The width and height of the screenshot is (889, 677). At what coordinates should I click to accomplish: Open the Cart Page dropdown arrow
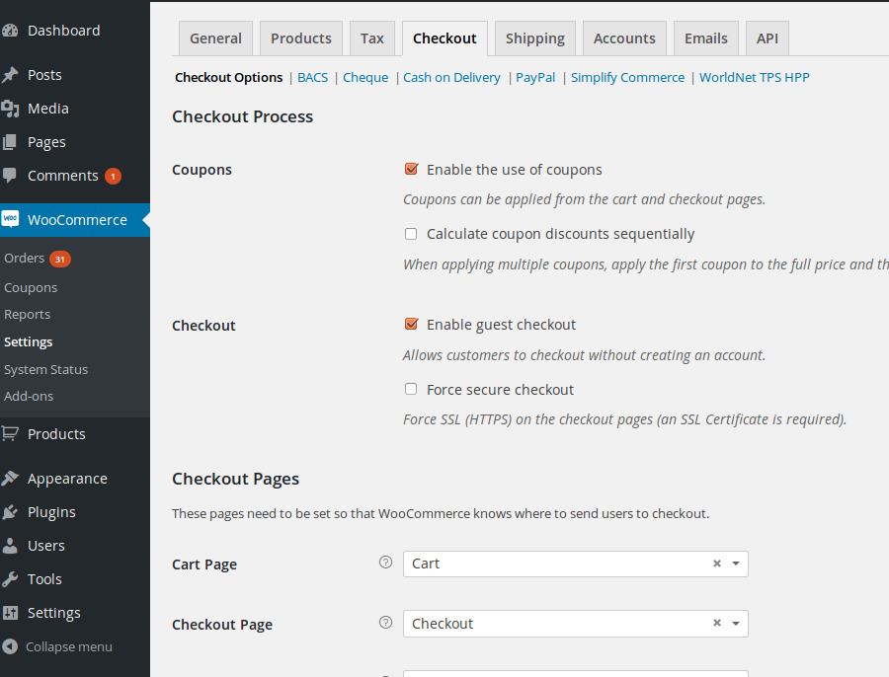[735, 564]
